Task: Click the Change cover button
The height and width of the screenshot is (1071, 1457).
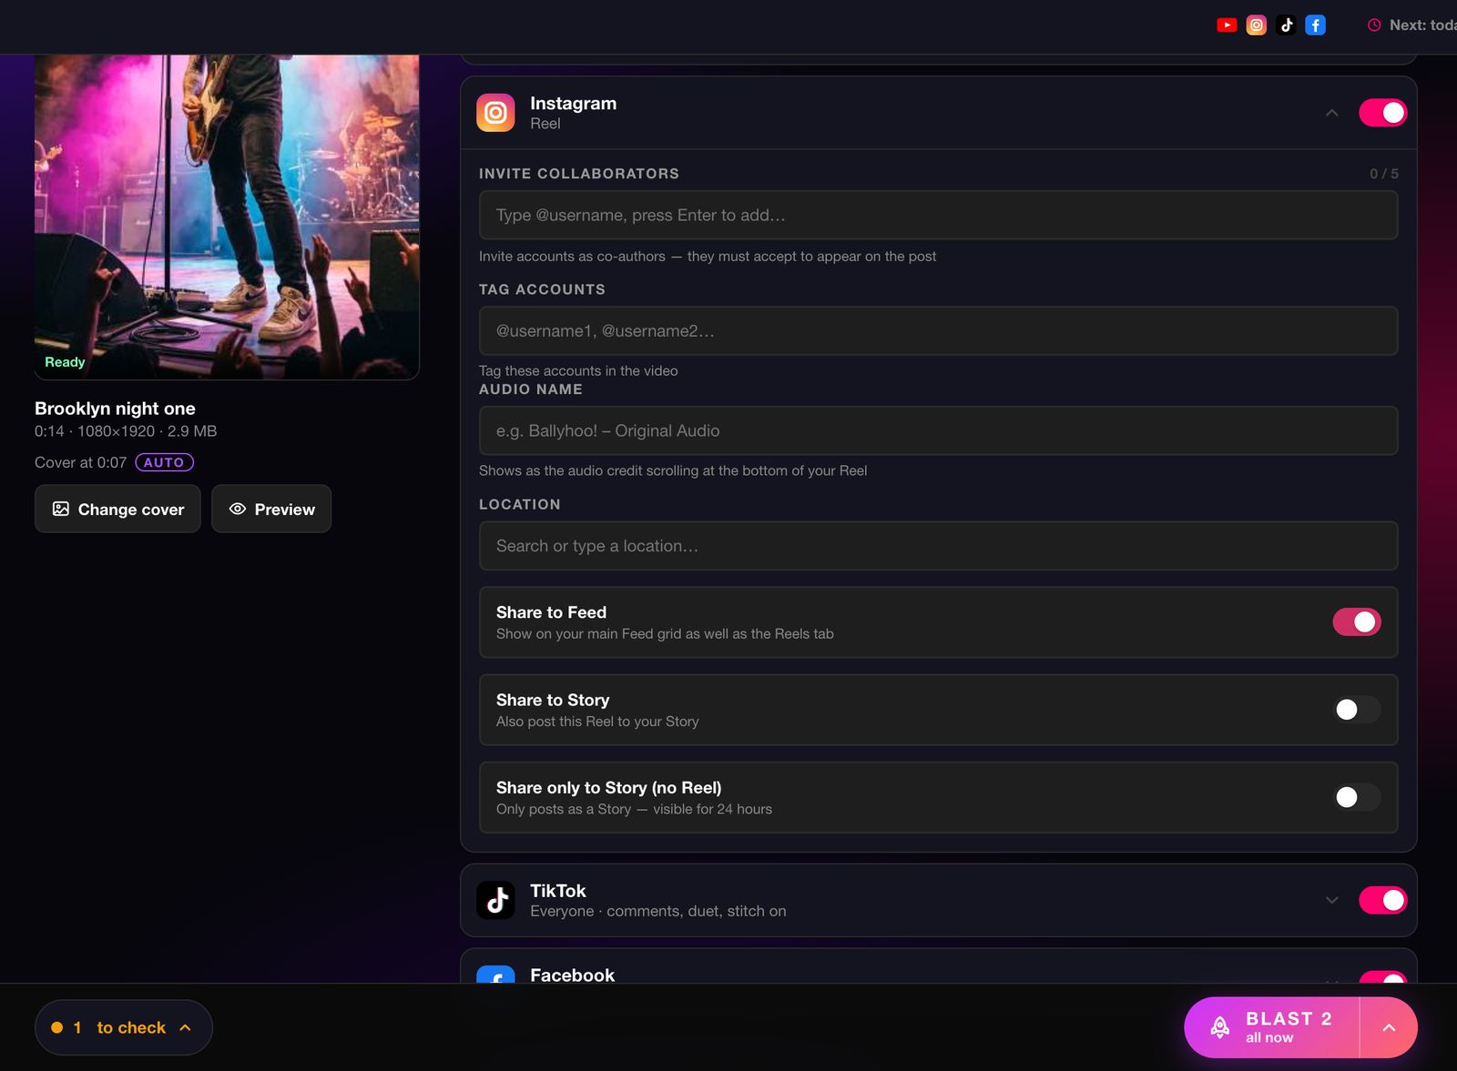Action: pyautogui.click(x=117, y=509)
